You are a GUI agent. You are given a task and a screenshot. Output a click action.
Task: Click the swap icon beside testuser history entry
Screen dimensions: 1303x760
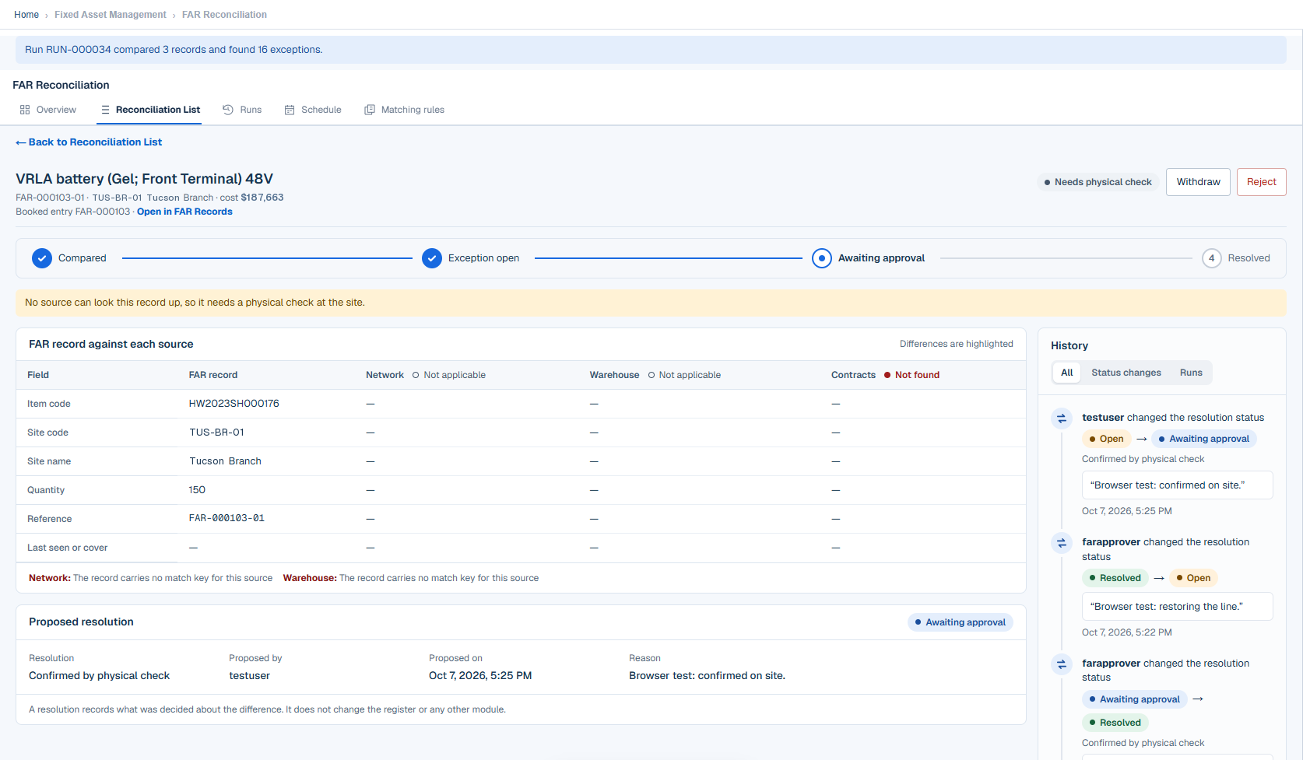[1062, 419]
